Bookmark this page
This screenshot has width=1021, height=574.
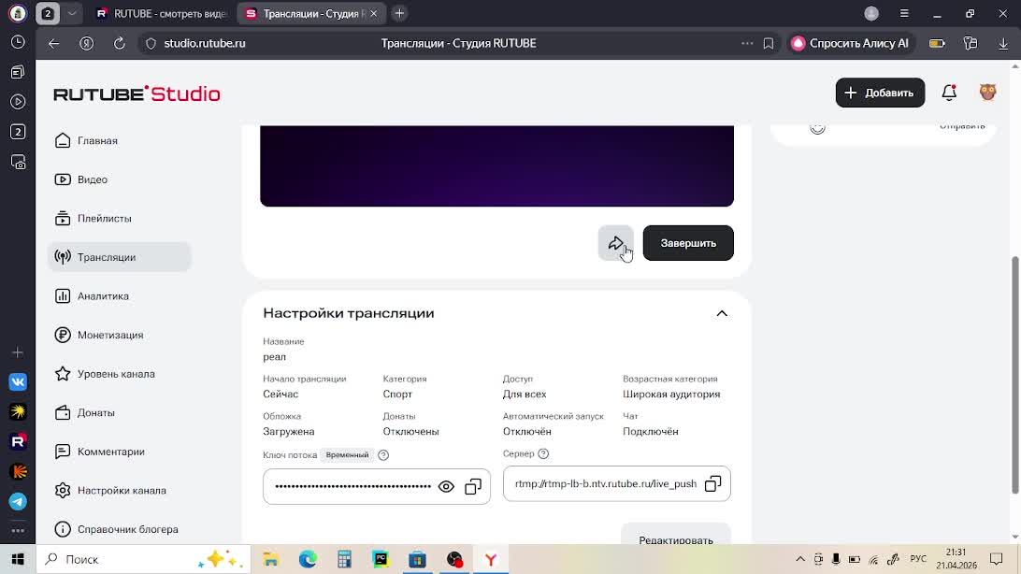point(769,44)
